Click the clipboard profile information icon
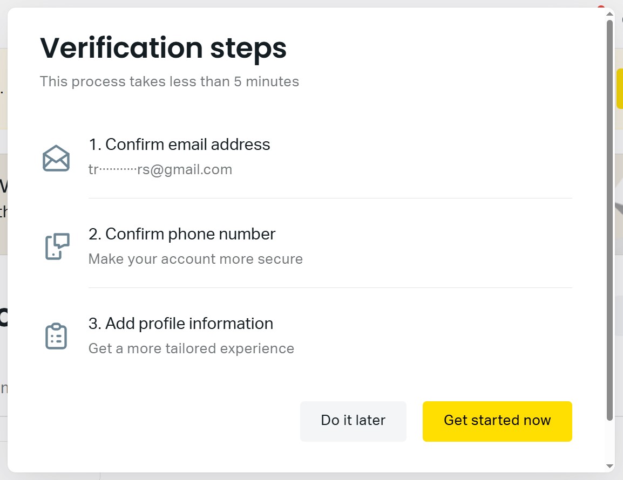This screenshot has width=623, height=480. tap(56, 336)
